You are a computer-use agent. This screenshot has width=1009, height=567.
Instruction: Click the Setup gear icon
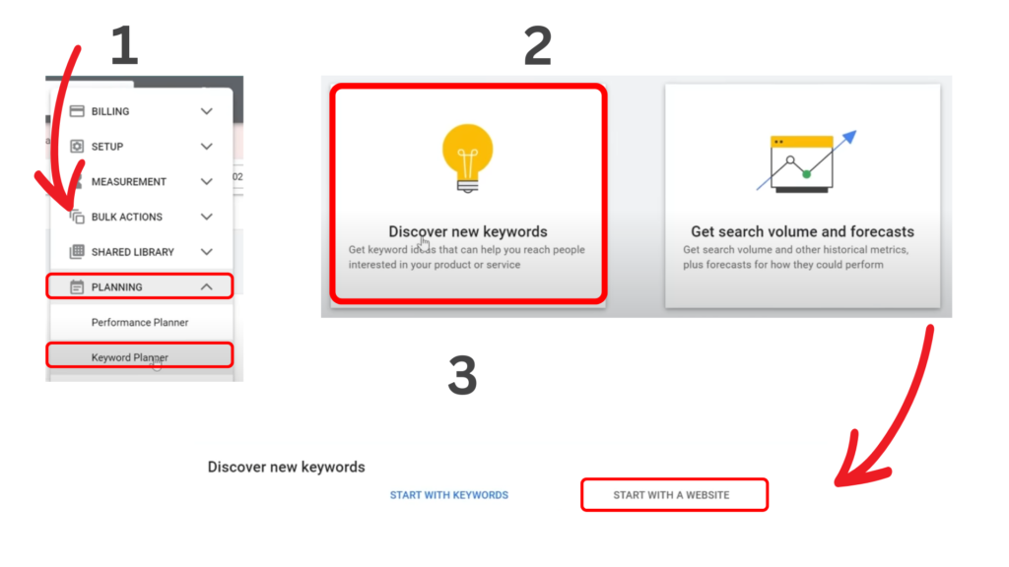(77, 147)
